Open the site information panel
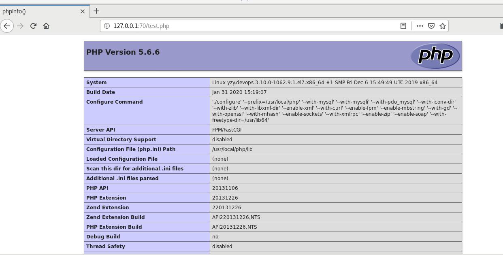The height and width of the screenshot is (255, 503). 106,25
